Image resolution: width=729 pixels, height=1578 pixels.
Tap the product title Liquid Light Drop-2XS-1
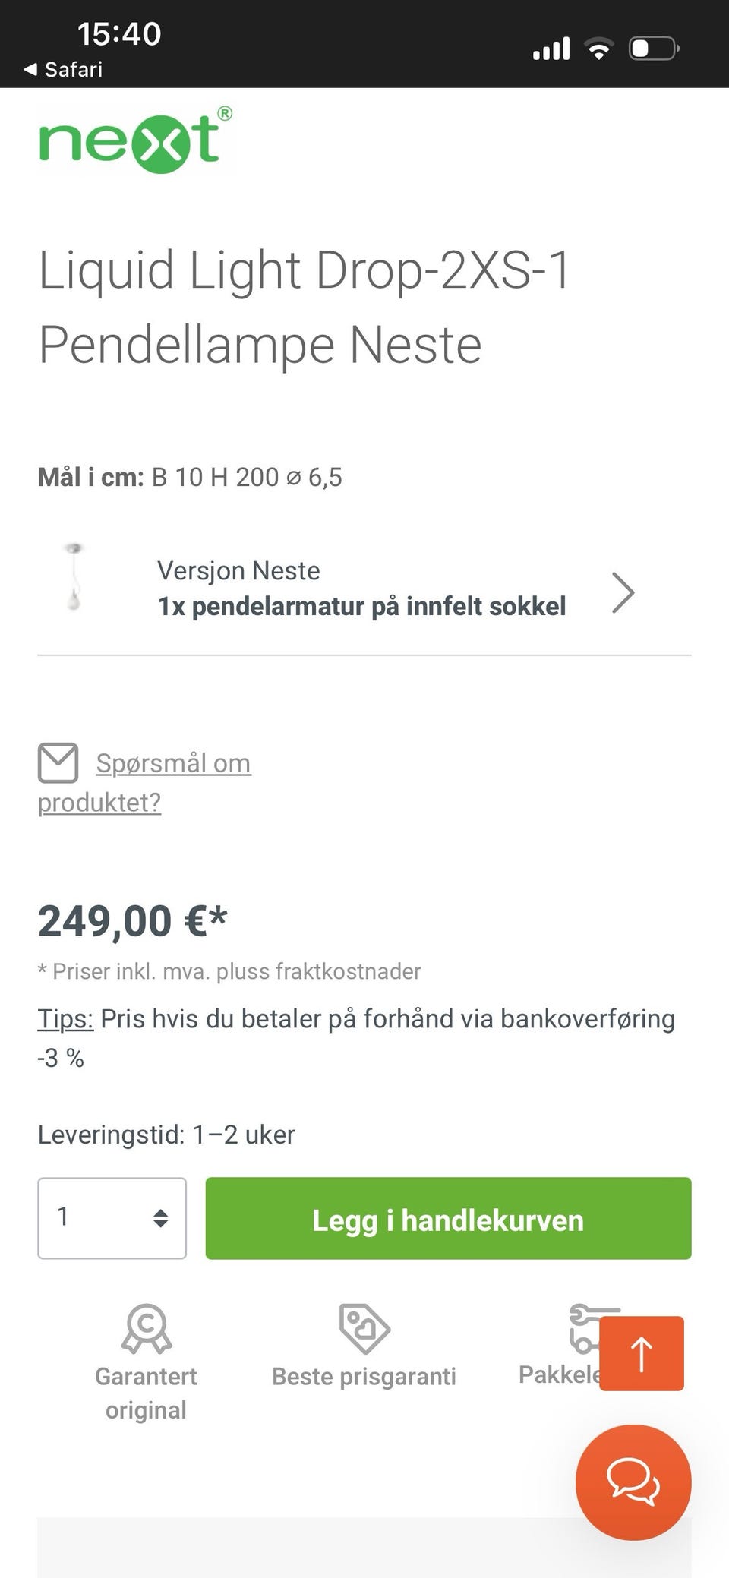[304, 270]
